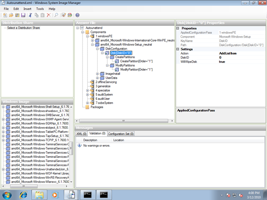Click the Copy toolbar icon
The width and height of the screenshot is (267, 200).
pyautogui.click(x=36, y=15)
